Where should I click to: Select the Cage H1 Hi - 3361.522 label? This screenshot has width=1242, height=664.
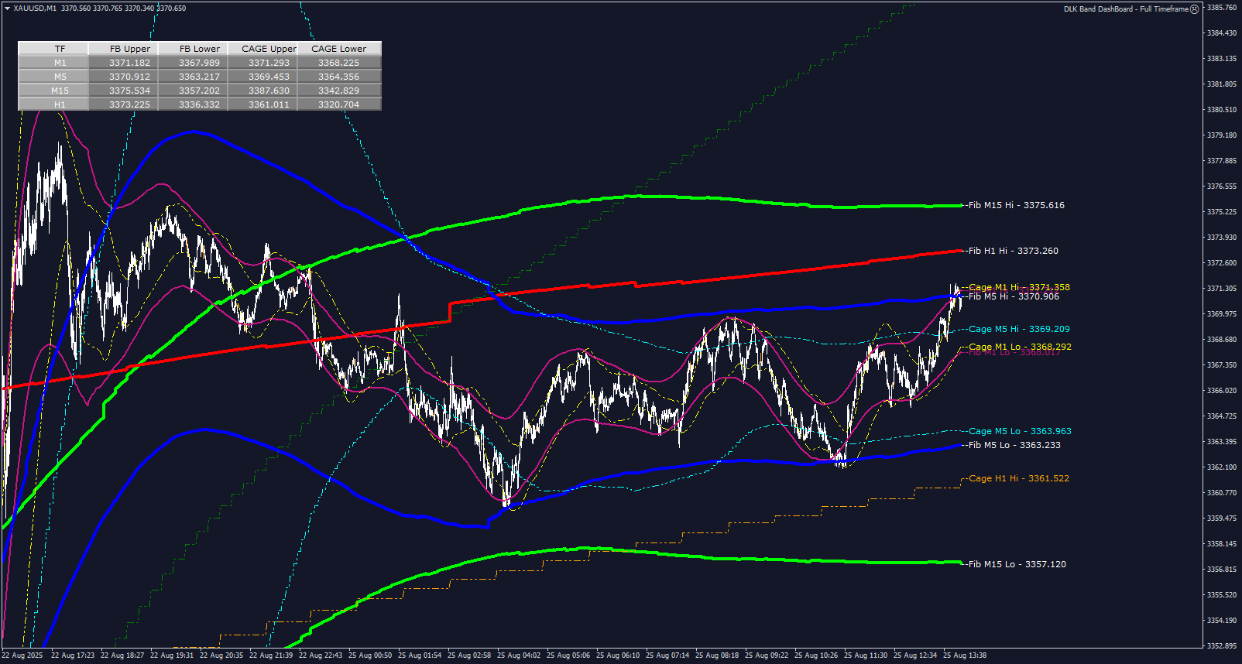1018,478
